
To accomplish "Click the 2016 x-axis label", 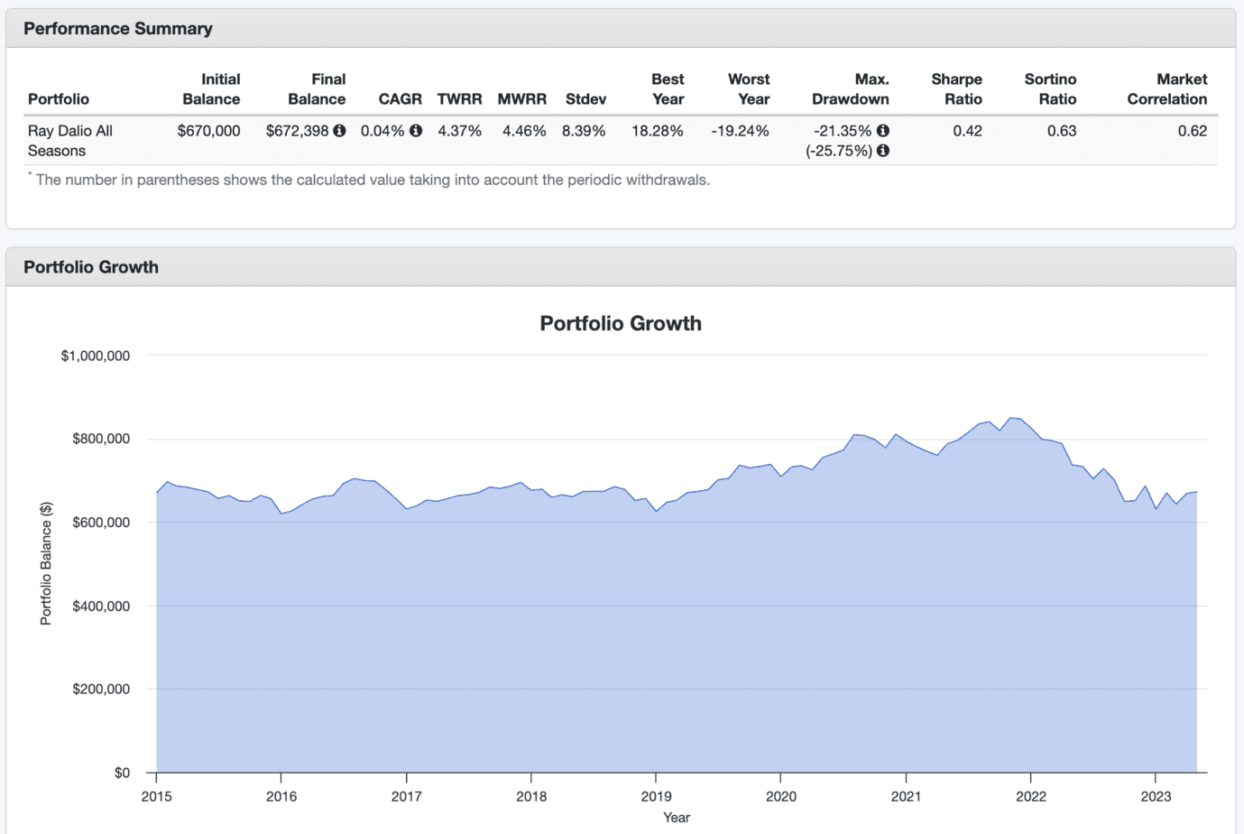I will click(x=281, y=796).
